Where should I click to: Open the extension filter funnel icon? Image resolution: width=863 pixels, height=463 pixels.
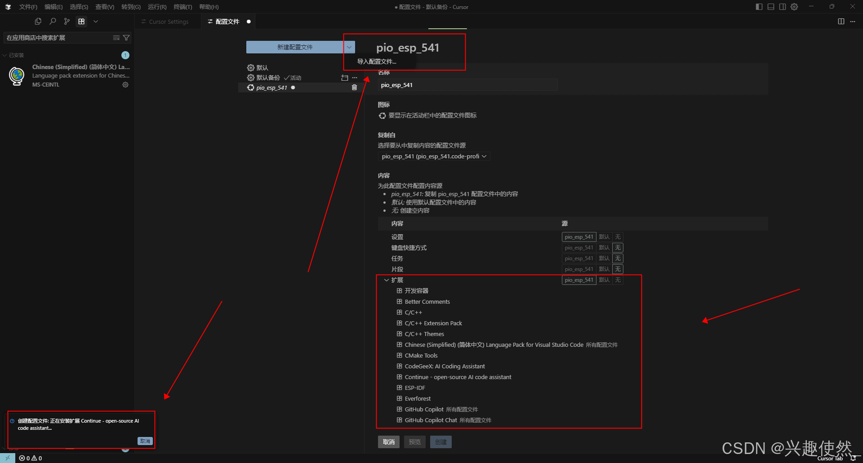point(126,38)
